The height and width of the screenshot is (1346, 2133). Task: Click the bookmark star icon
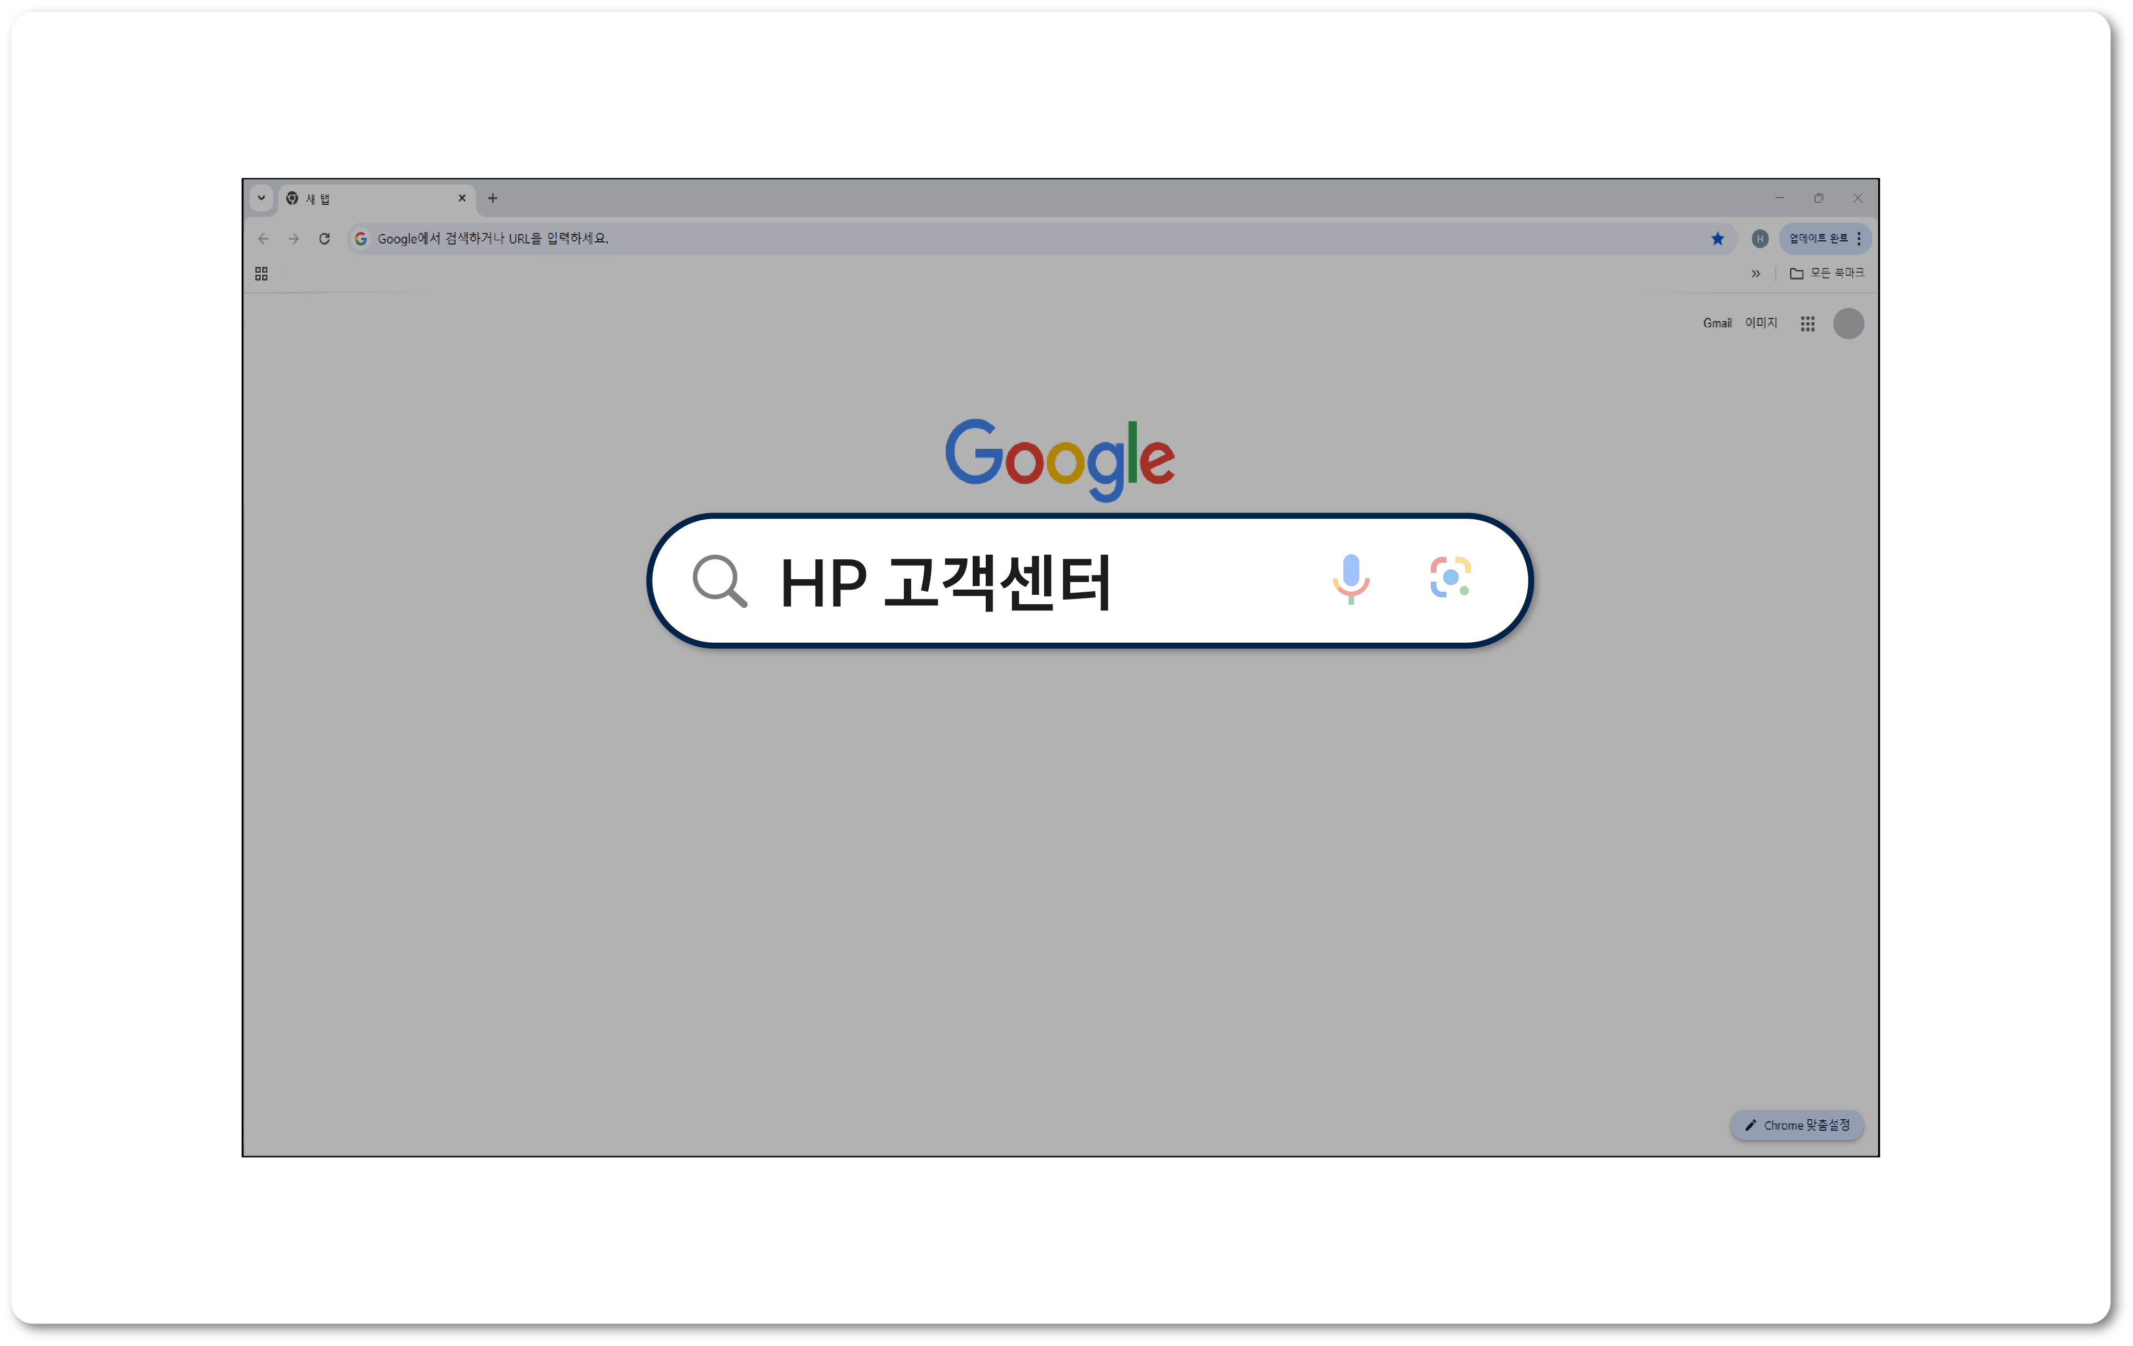click(x=1718, y=238)
